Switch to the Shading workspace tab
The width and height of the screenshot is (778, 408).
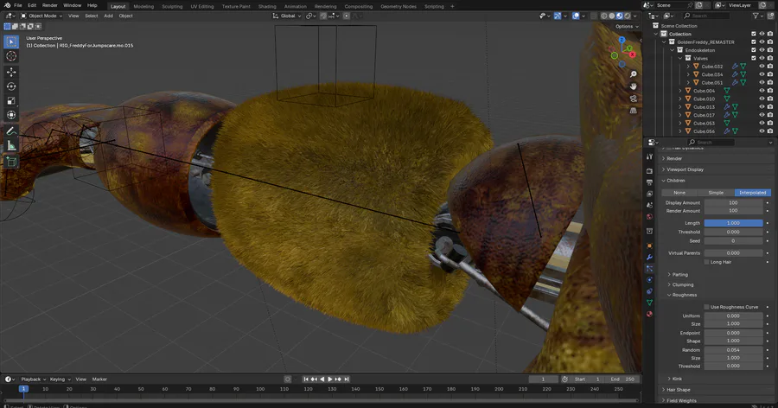coord(267,6)
